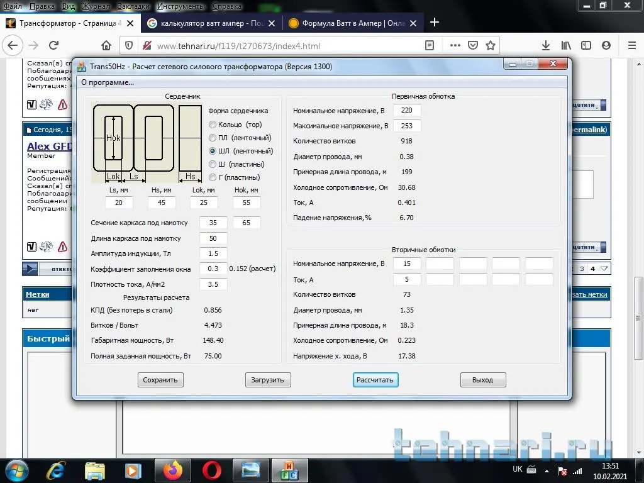The height and width of the screenshot is (483, 644).
Task: Save the page to Pocket icon
Action: [x=472, y=45]
